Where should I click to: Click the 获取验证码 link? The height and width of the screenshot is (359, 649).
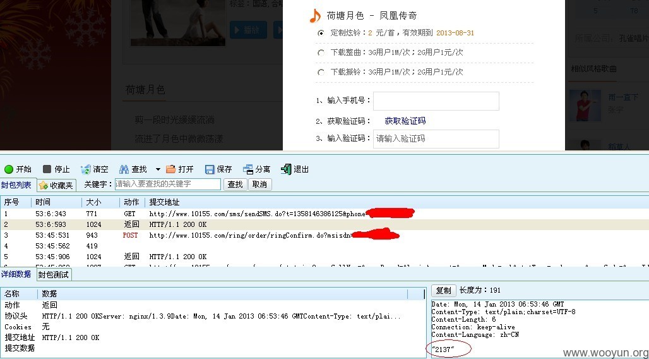point(405,121)
